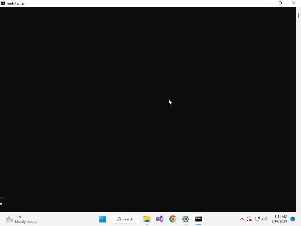Viewport: 301px width, 226px height.
Task: Open the clock showing 5:51 AM
Action: point(279,219)
